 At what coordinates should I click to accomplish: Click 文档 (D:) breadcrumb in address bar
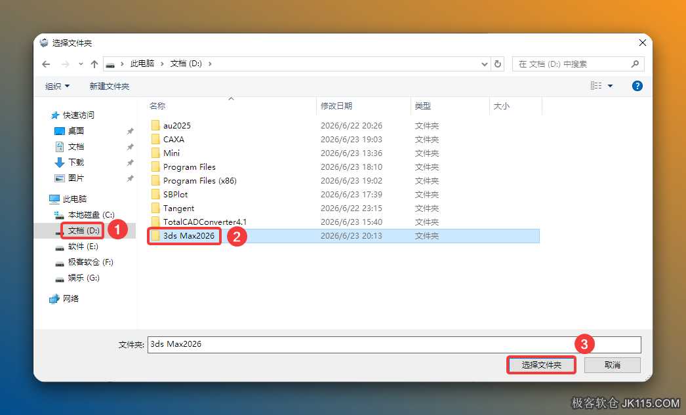point(186,64)
